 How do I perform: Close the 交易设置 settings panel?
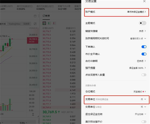pyautogui.click(x=144, y=1)
